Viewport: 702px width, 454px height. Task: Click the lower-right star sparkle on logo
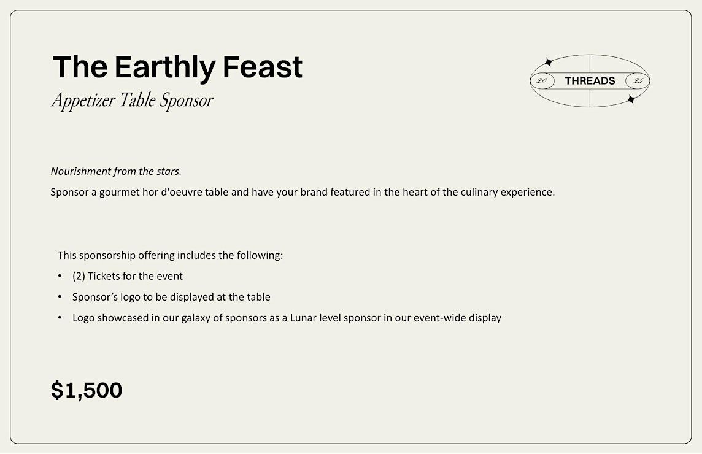click(631, 99)
